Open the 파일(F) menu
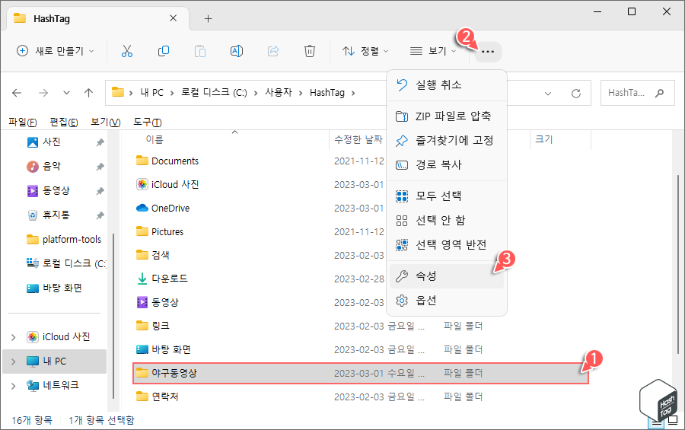 (23, 122)
